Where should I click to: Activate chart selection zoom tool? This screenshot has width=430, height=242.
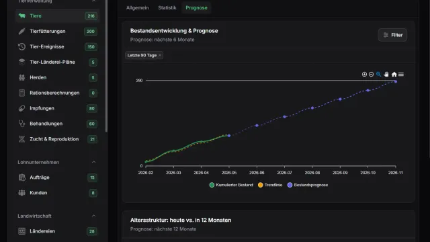[378, 75]
